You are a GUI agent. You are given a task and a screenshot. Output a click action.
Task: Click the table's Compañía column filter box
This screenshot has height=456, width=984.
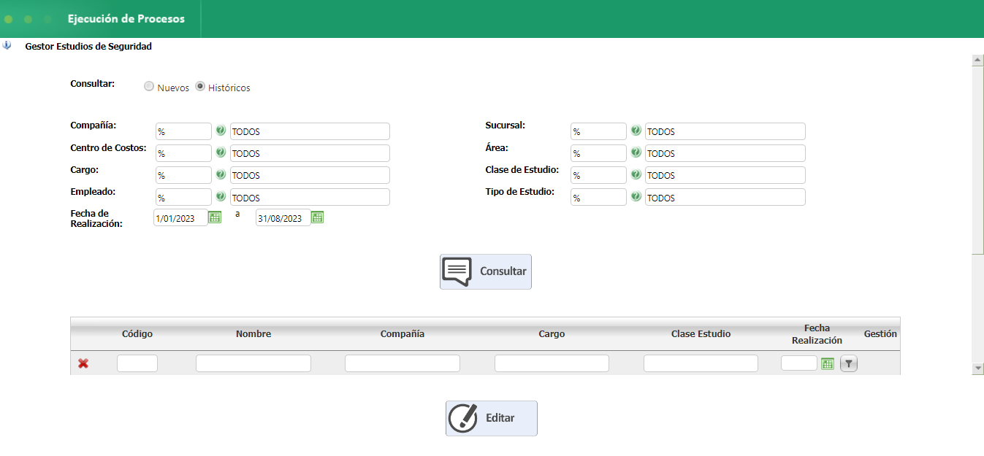pos(403,363)
